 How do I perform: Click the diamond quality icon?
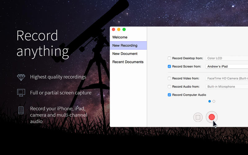[x=21, y=77]
